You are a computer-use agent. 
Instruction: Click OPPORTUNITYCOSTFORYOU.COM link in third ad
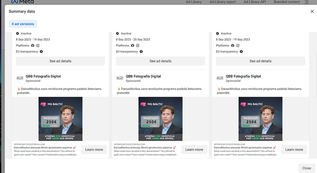pos(229,144)
